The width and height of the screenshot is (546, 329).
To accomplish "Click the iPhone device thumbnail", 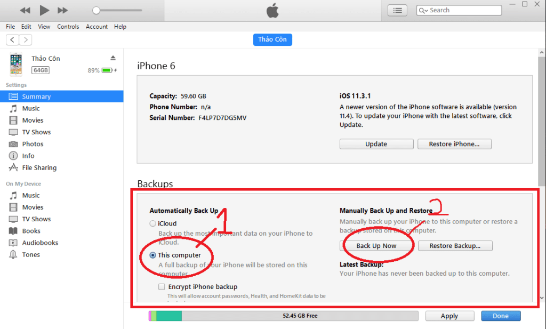I will pyautogui.click(x=15, y=64).
